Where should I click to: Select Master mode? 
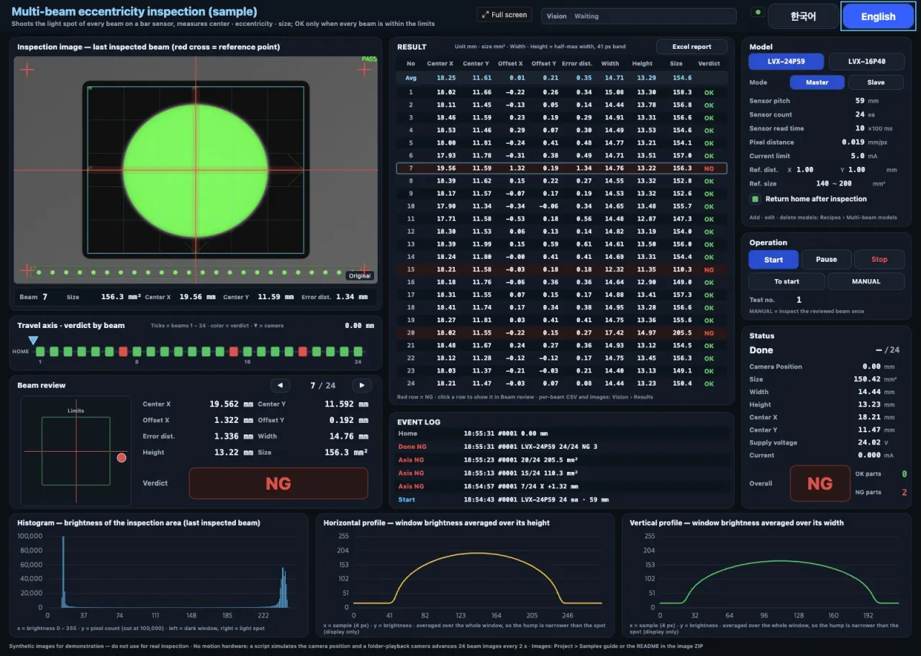[x=817, y=82]
